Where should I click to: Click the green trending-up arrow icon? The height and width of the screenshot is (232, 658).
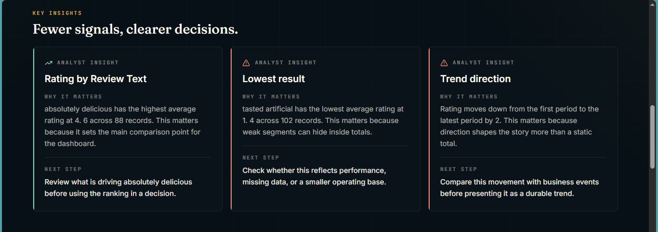[49, 63]
